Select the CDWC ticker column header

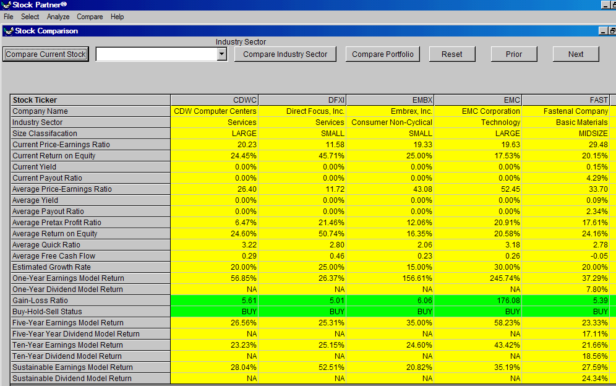pyautogui.click(x=215, y=100)
